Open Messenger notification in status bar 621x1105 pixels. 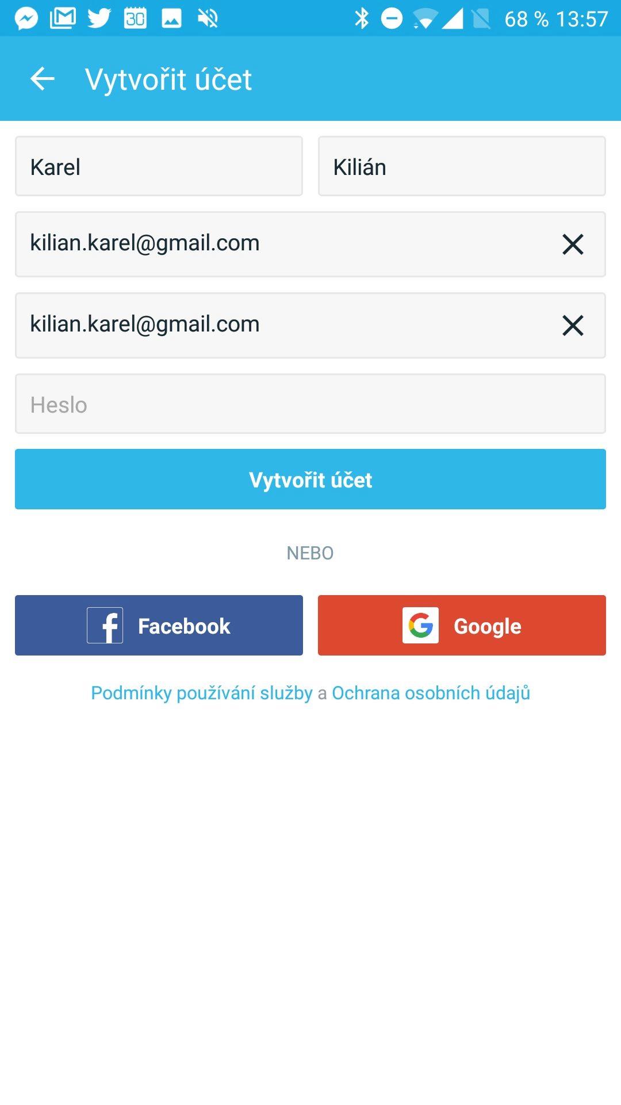click(x=26, y=19)
